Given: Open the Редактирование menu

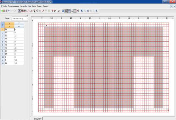Looking at the screenshot, I should [x=14, y=6].
